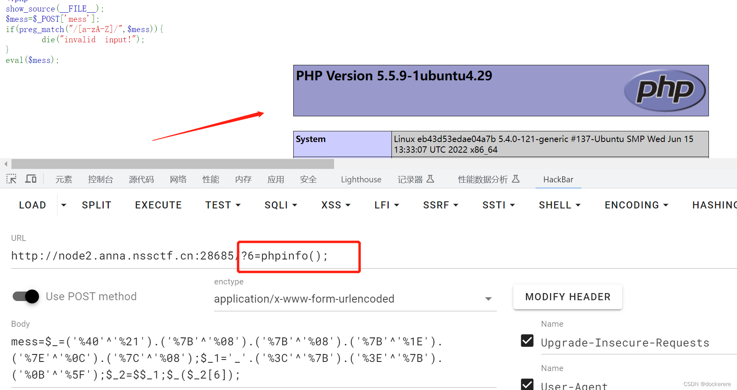The width and height of the screenshot is (737, 390).
Task: Switch to the 网络 devtools tab
Action: (x=178, y=179)
